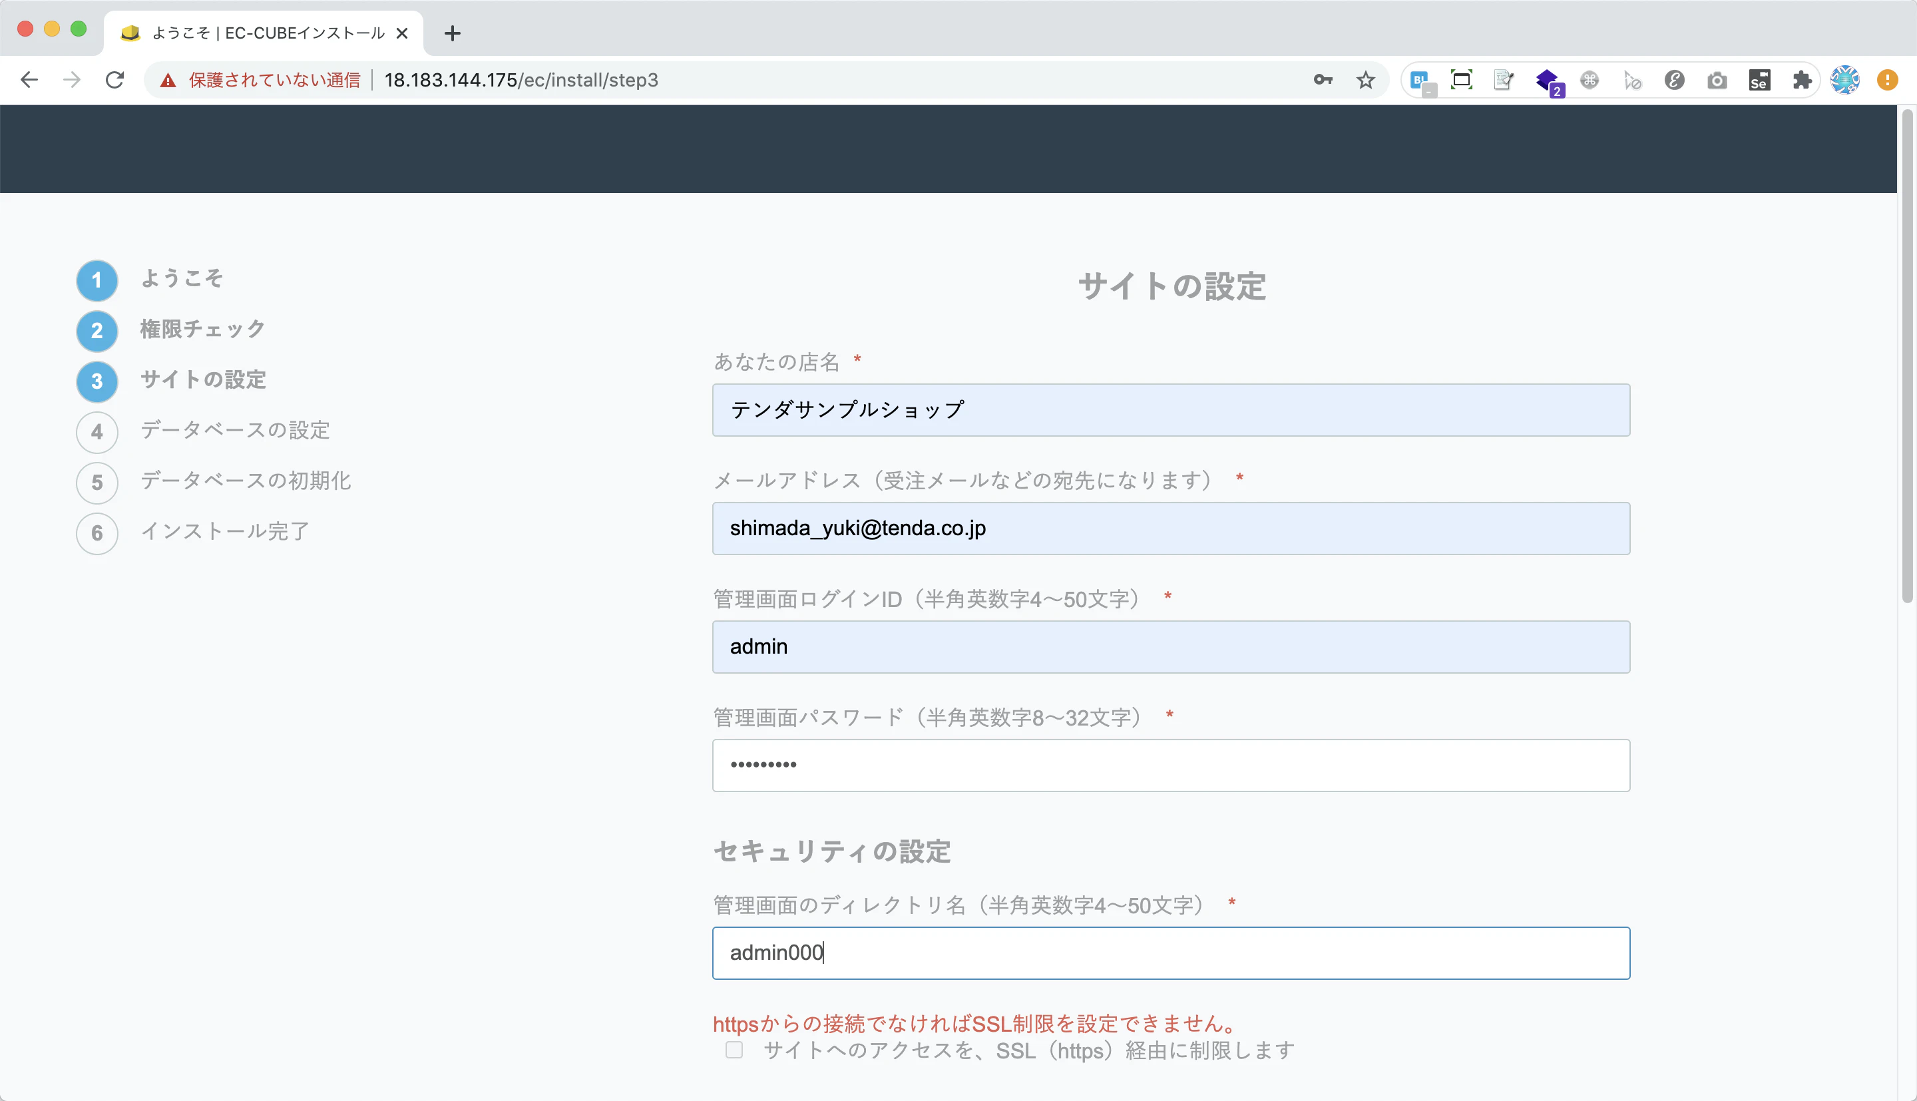Click the browser address bar URL
The width and height of the screenshot is (1917, 1101).
pos(521,80)
